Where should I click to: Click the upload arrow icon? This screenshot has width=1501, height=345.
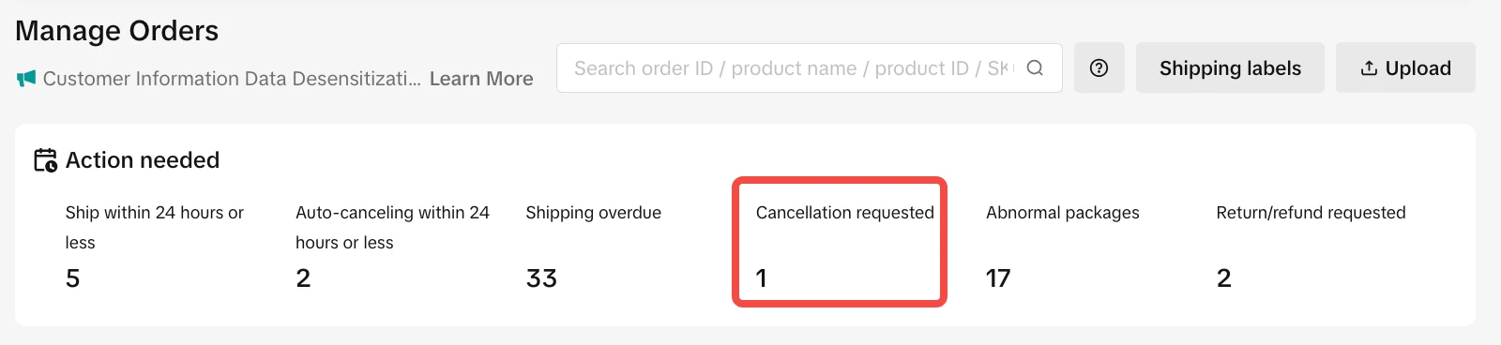(x=1369, y=67)
